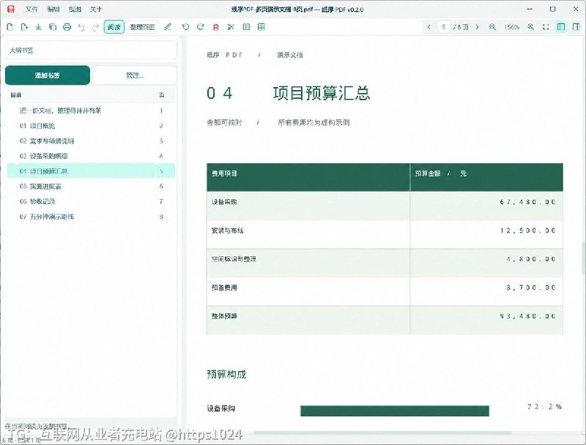Click the 预备费用 table cell
The height and width of the screenshot is (445, 586).
(x=308, y=291)
